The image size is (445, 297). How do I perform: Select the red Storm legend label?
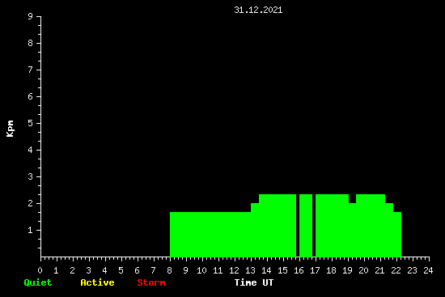(151, 282)
